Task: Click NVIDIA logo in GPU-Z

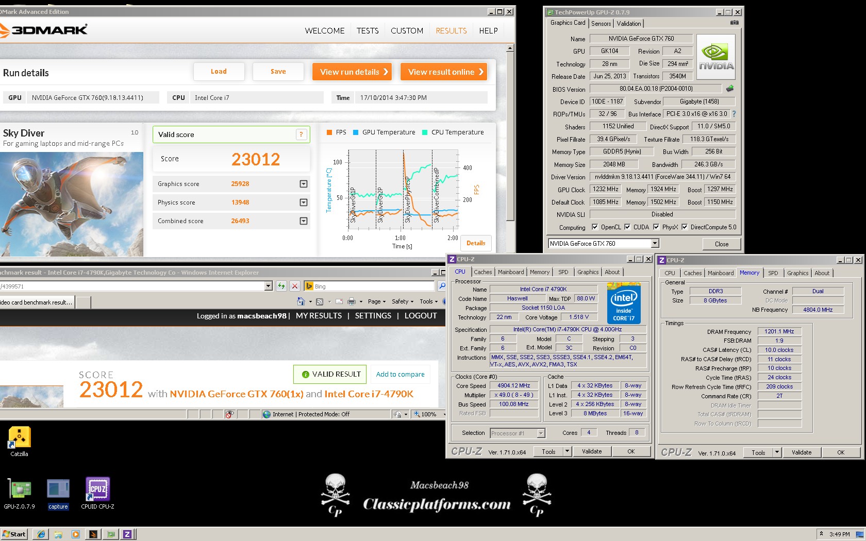Action: coord(716,57)
